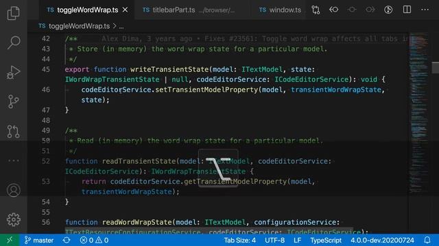Image resolution: width=439 pixels, height=246 pixels.
Task: Open the Run and Debug view
Action: click(14, 72)
